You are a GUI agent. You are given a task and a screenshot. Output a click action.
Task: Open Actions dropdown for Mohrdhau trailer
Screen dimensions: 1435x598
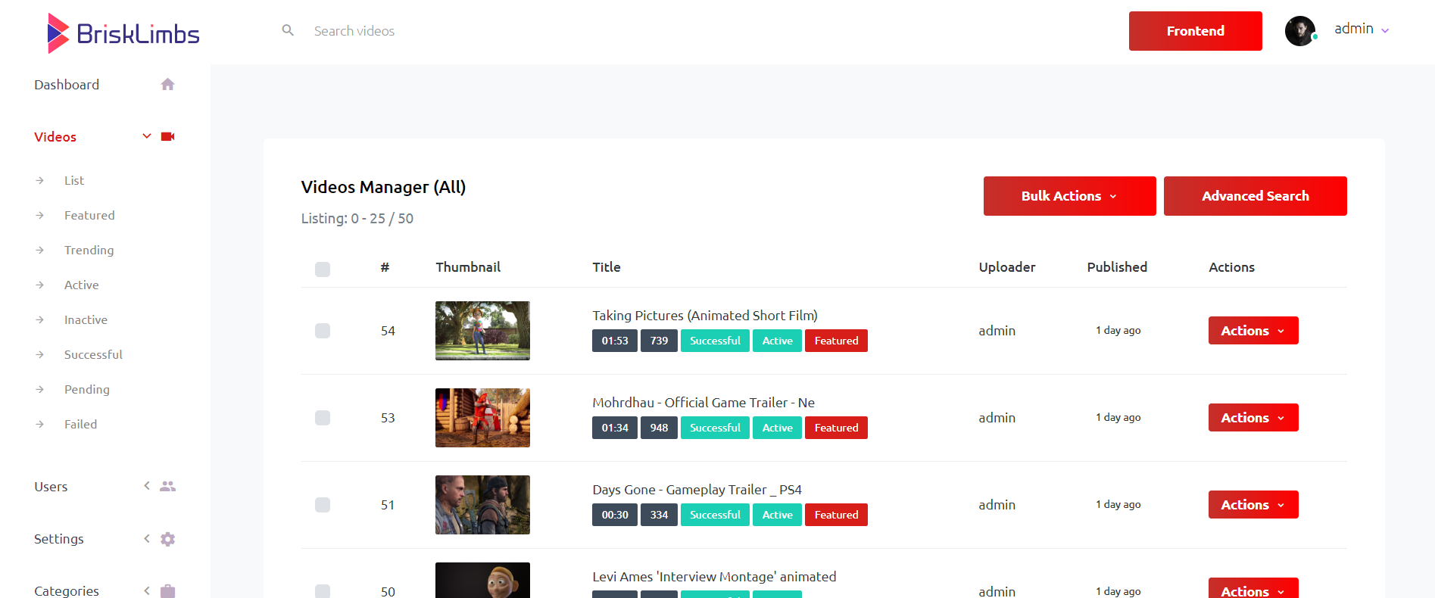pyautogui.click(x=1253, y=418)
